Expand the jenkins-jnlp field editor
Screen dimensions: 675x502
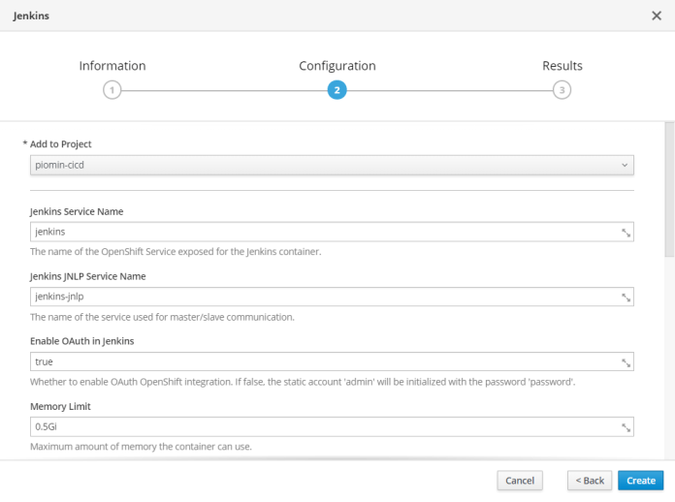pos(626,298)
